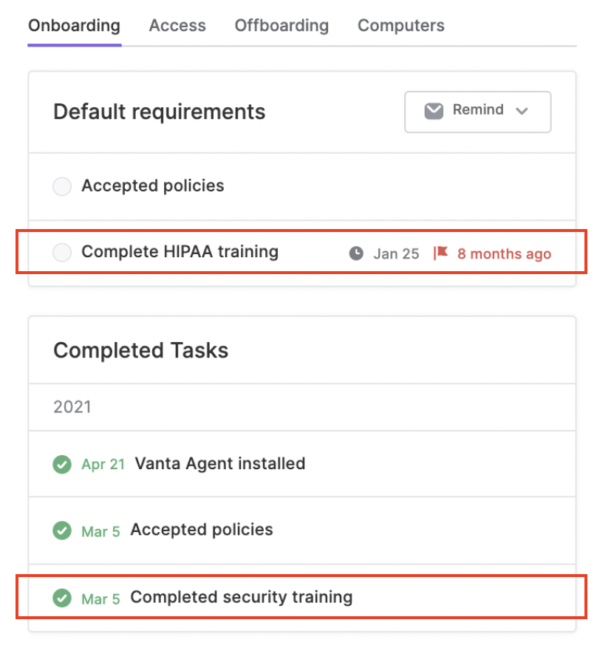
Task: Click the Jan 25 due date
Action: tap(396, 253)
